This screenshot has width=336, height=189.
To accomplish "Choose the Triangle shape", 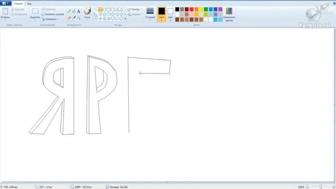I will tap(121, 9).
